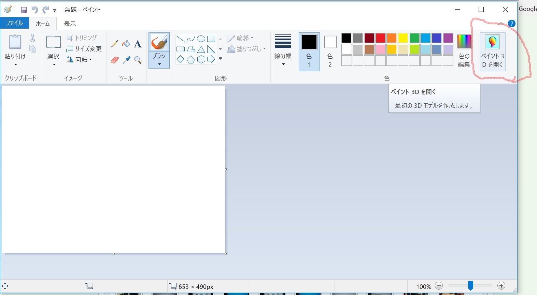The width and height of the screenshot is (537, 295).
Task: Open the ブラシ dropdown arrow
Action: point(159,64)
